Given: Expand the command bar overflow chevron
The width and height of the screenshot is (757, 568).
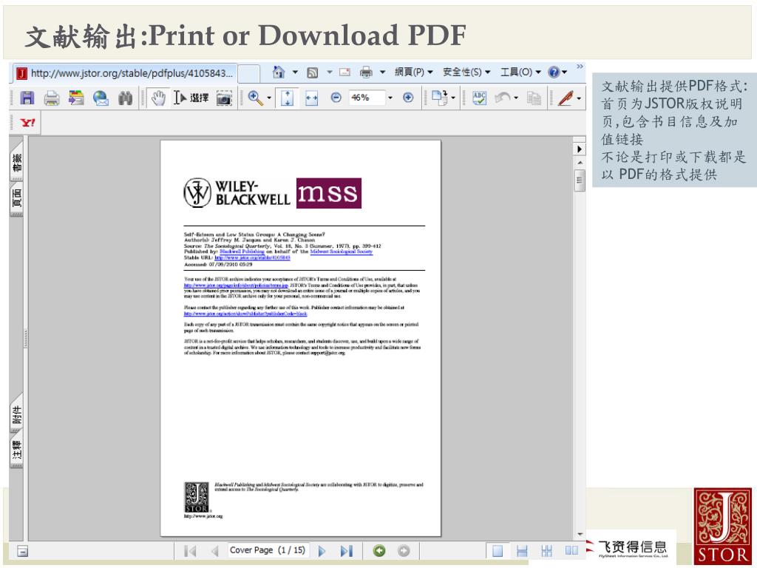Looking at the screenshot, I should [x=580, y=66].
